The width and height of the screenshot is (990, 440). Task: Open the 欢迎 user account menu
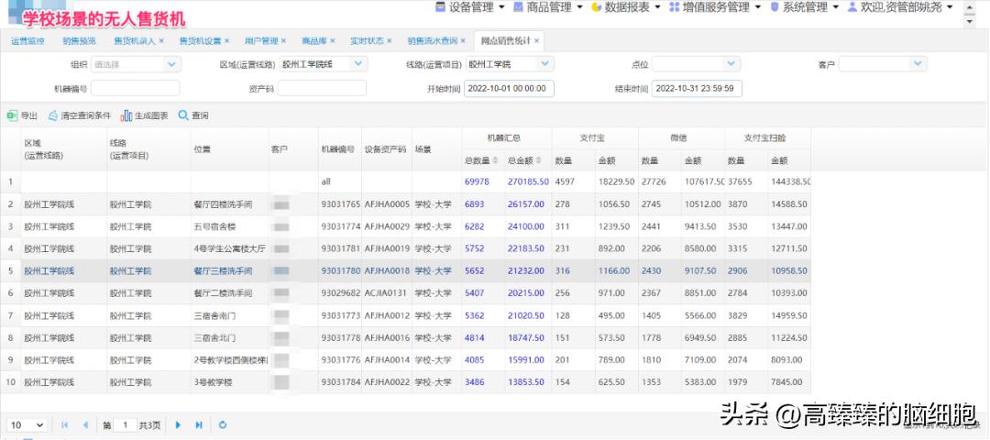[x=900, y=7]
